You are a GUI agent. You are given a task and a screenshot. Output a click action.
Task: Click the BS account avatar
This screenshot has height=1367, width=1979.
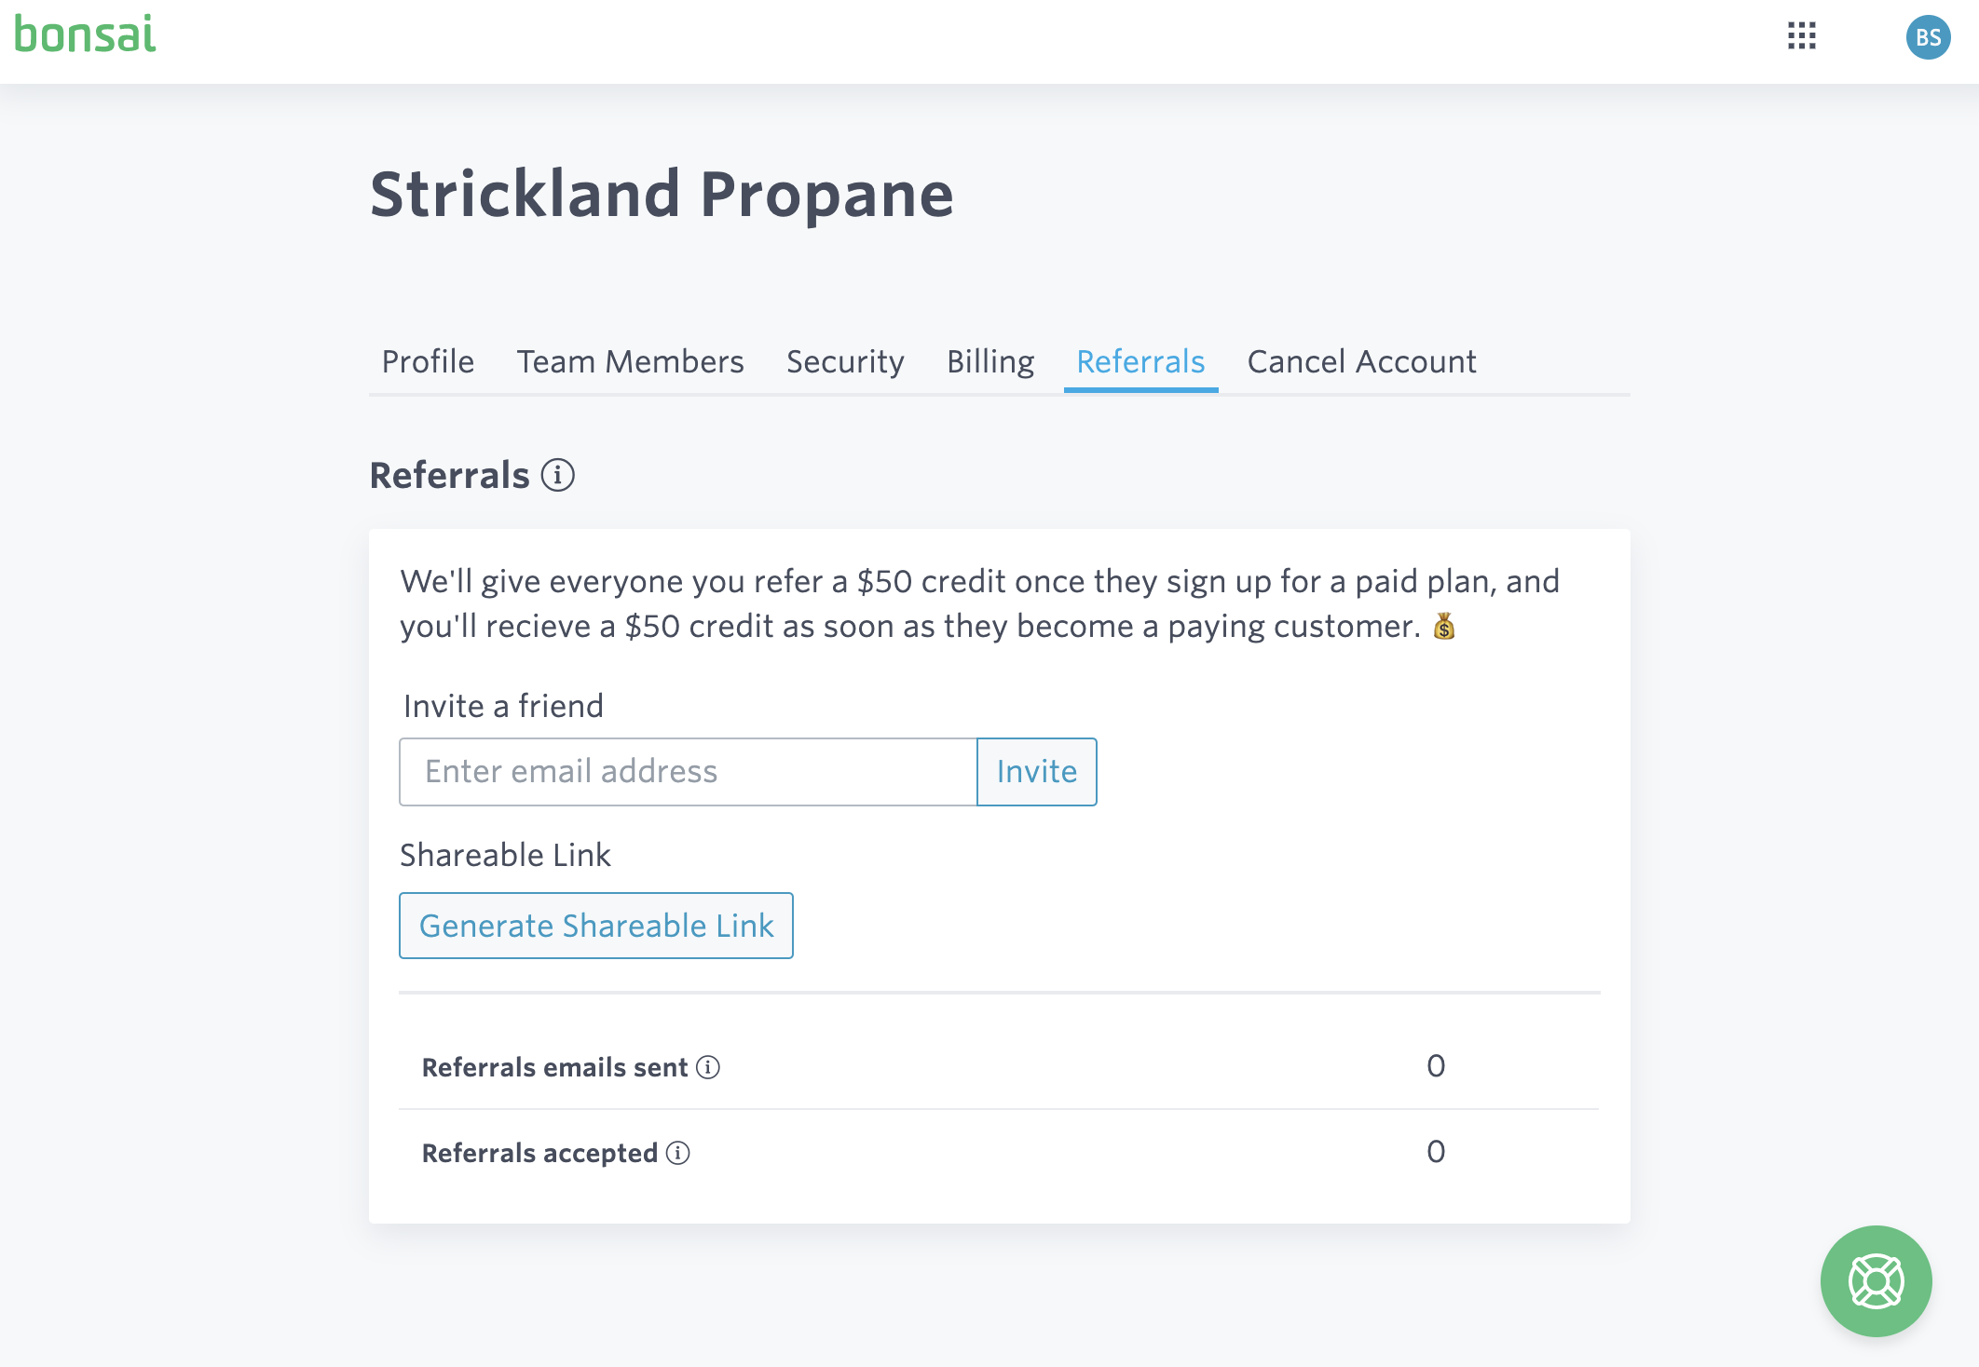[1929, 37]
